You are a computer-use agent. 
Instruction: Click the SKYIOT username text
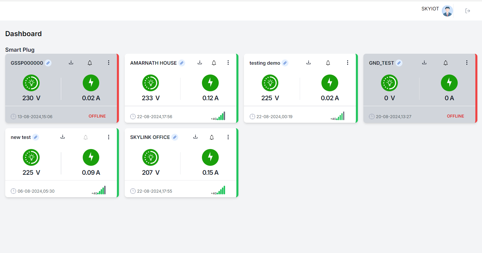[x=430, y=9]
